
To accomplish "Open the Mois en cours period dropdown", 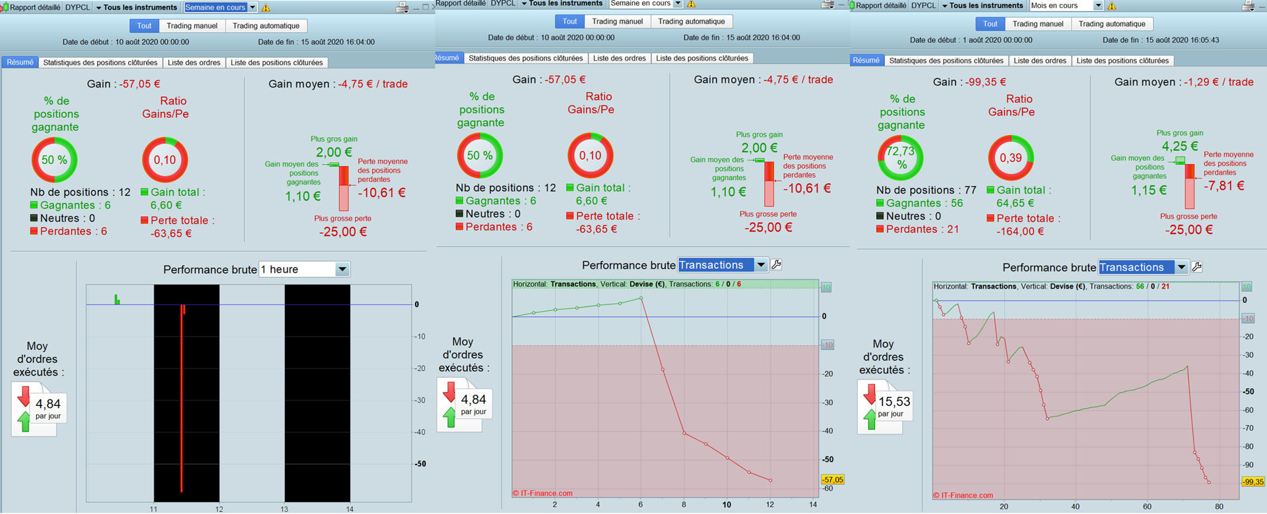I will 1066,5.
